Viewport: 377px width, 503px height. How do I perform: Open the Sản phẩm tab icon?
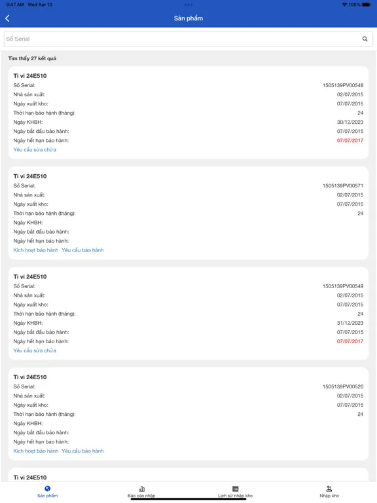point(47,489)
